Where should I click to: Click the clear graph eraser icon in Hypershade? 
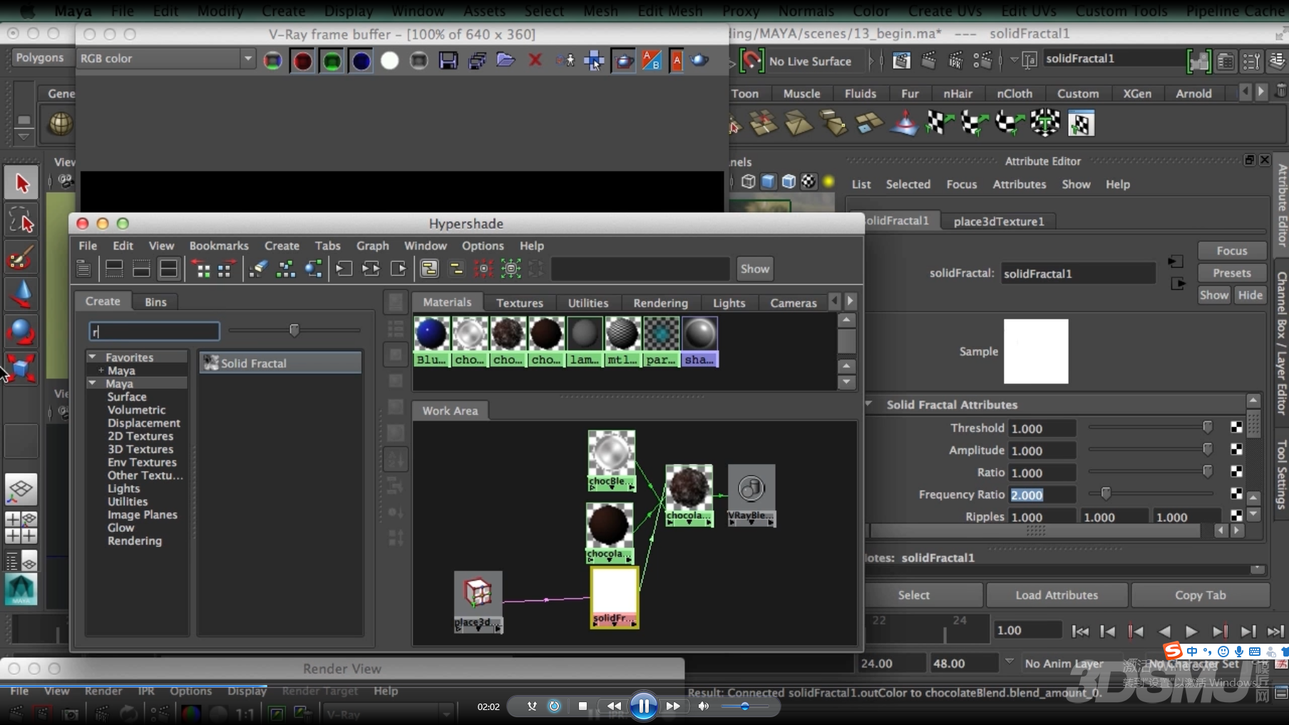(258, 269)
